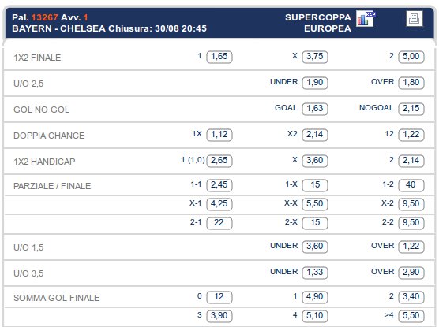Choose 1X2 Finale away win odds 5,00
Screen dimensions: 439x327
click(x=411, y=57)
